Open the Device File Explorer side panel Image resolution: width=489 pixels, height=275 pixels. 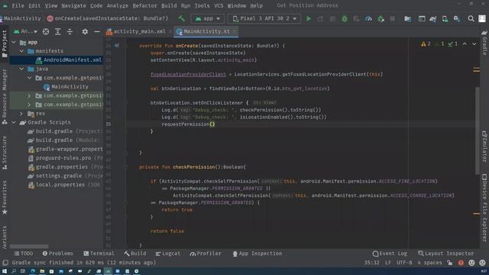pos(484,208)
